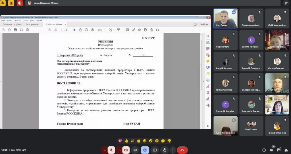Send the thumbs up reaction

(x=126, y=141)
